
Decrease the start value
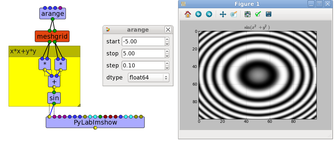point(167,44)
